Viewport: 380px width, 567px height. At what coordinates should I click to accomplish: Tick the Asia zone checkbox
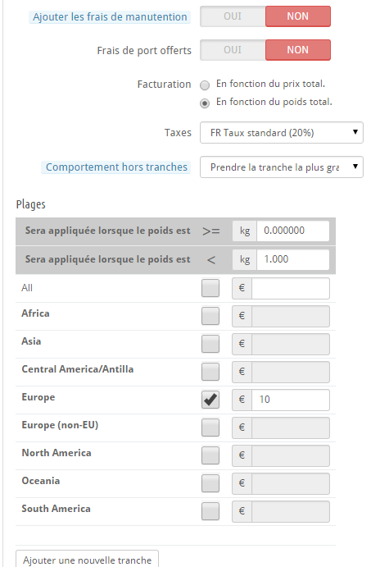(210, 344)
